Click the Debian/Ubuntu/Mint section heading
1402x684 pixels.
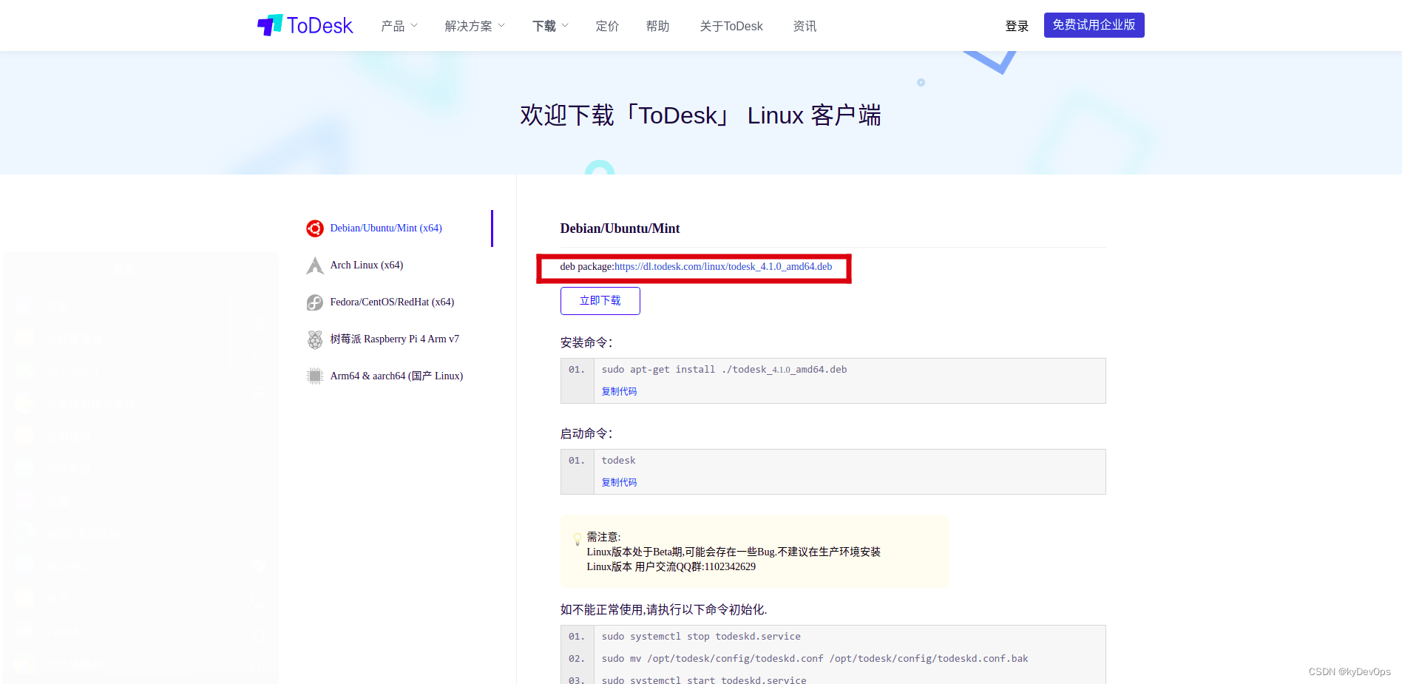(x=620, y=228)
